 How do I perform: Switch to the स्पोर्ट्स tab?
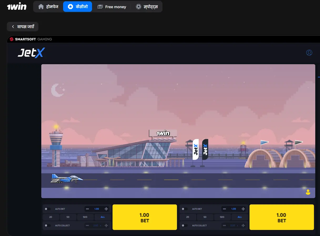pyautogui.click(x=147, y=7)
